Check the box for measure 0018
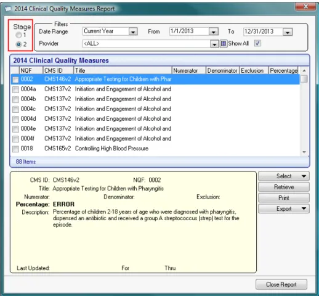Viewport: 319px width, 296px height. (15, 149)
